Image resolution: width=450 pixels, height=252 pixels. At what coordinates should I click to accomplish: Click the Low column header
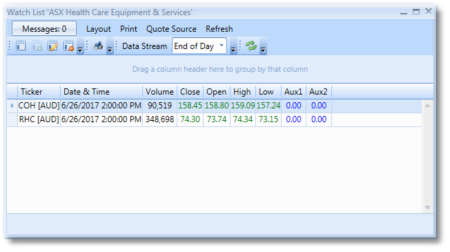pyautogui.click(x=268, y=92)
